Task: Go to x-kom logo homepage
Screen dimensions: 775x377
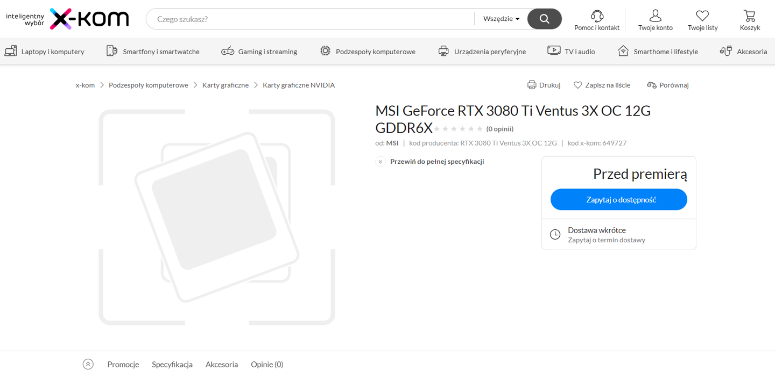Action: click(89, 19)
